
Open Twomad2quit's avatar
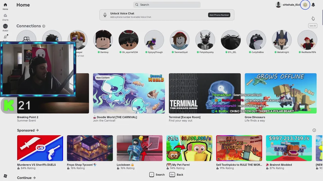coord(179,40)
